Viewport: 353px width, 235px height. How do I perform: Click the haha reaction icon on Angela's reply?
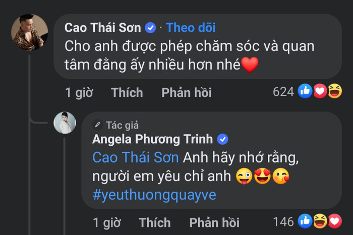coord(320,221)
